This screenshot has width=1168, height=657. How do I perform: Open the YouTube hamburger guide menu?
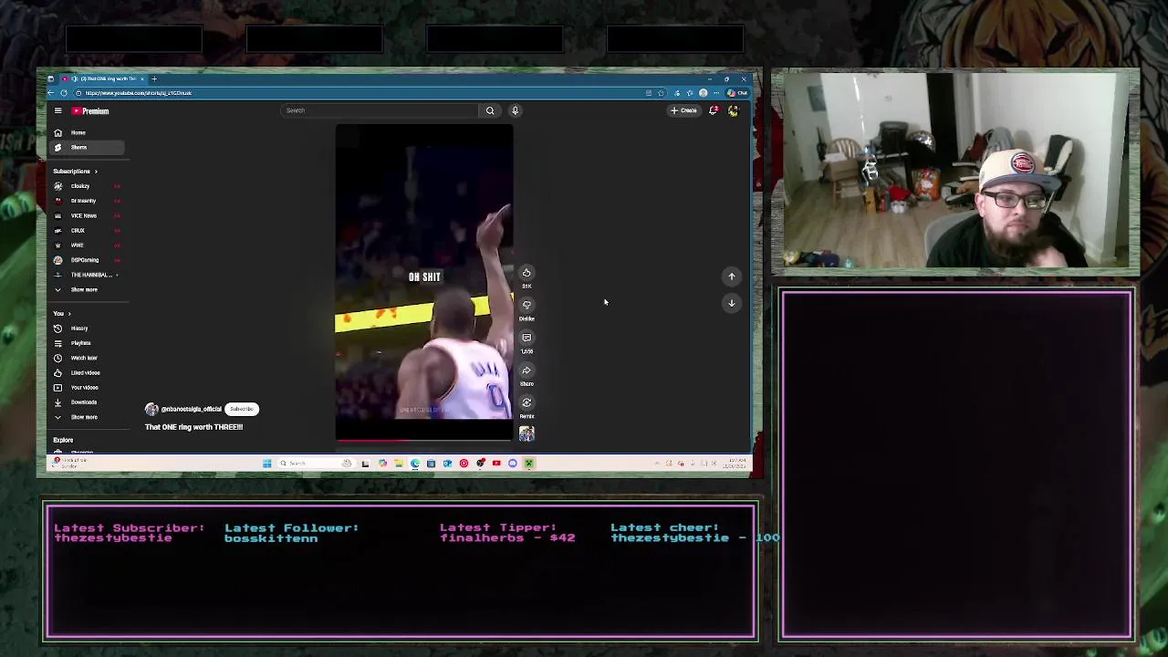(57, 110)
